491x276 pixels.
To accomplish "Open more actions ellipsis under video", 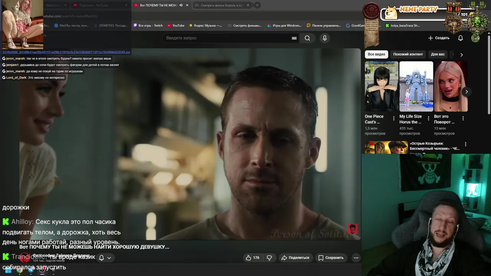I will tap(356, 258).
